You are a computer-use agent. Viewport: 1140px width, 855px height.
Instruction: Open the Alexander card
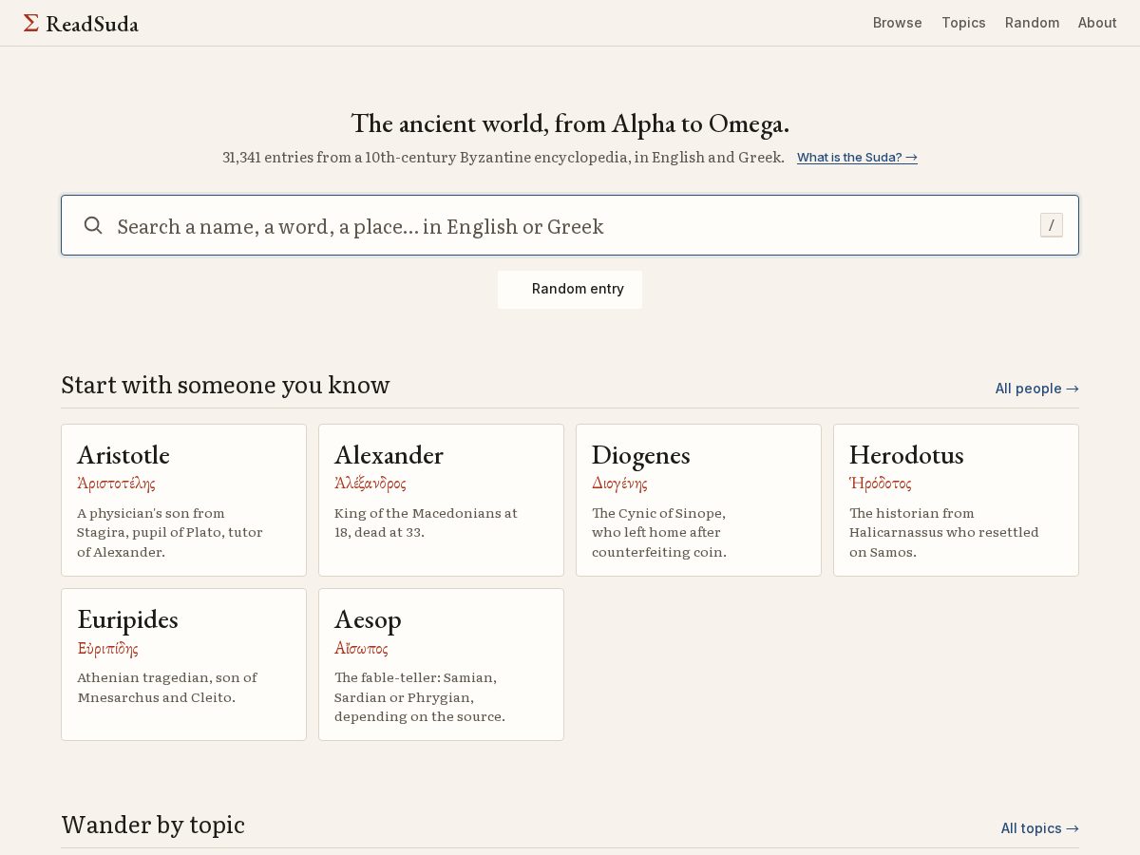click(441, 500)
